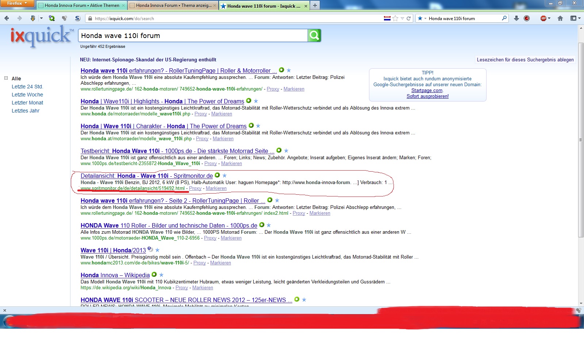Toggle the star beside the Testbericht 1000ps.de result
Viewport: 584px width, 355px height.
click(286, 150)
